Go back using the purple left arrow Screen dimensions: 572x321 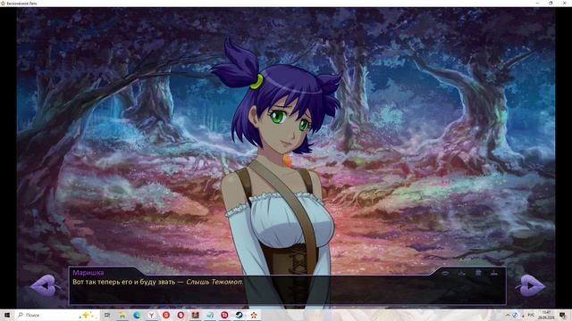(45, 285)
